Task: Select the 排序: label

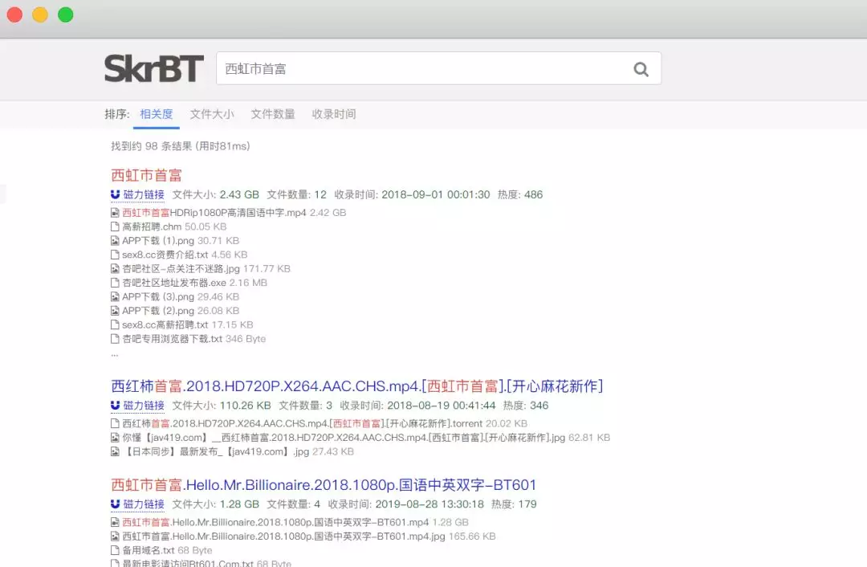Action: 116,114
